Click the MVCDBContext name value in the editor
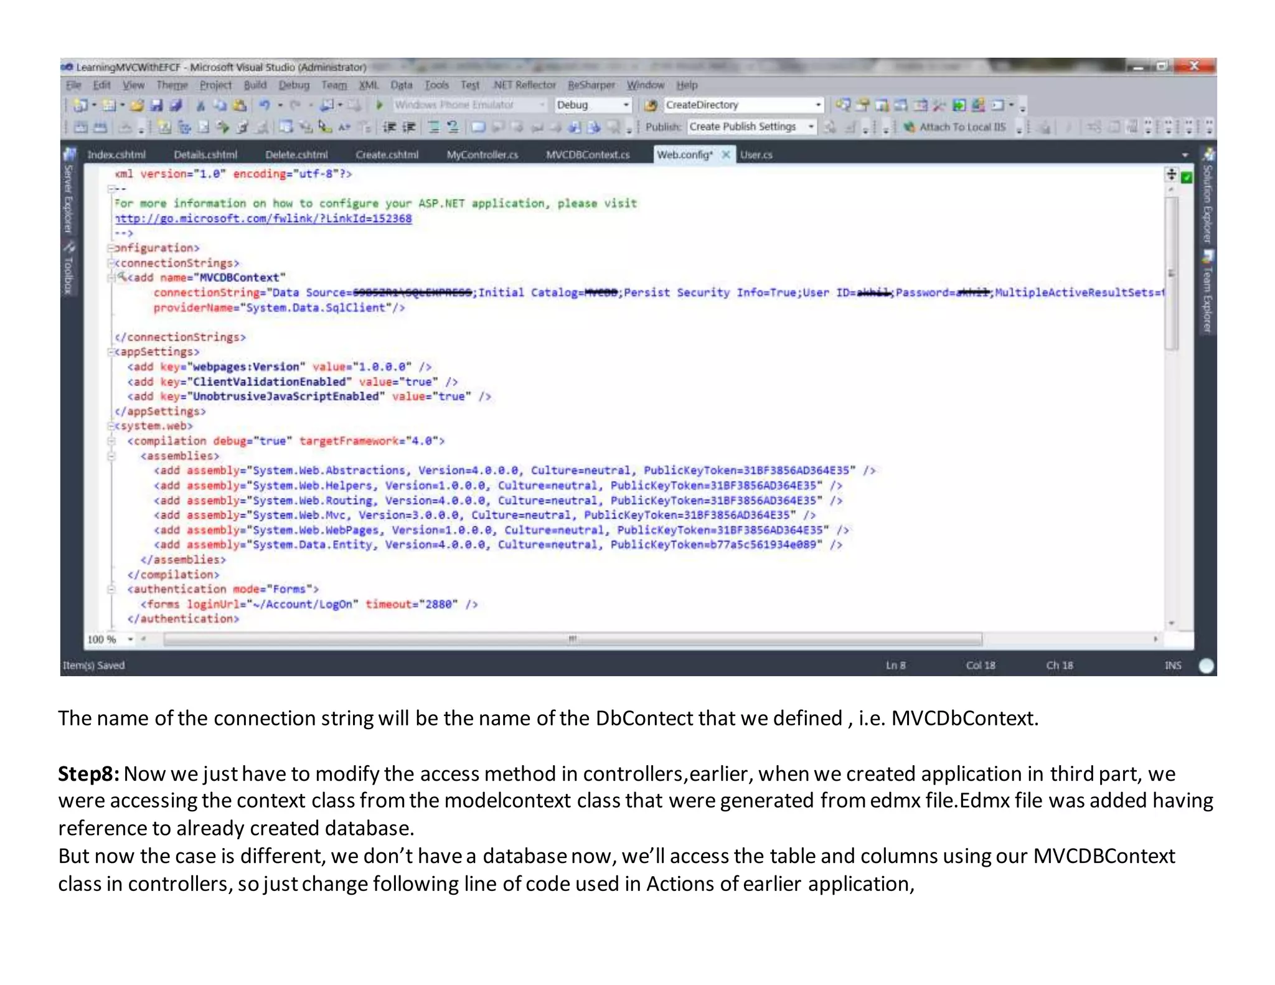Screen dimensions: 1275x985 (239, 278)
